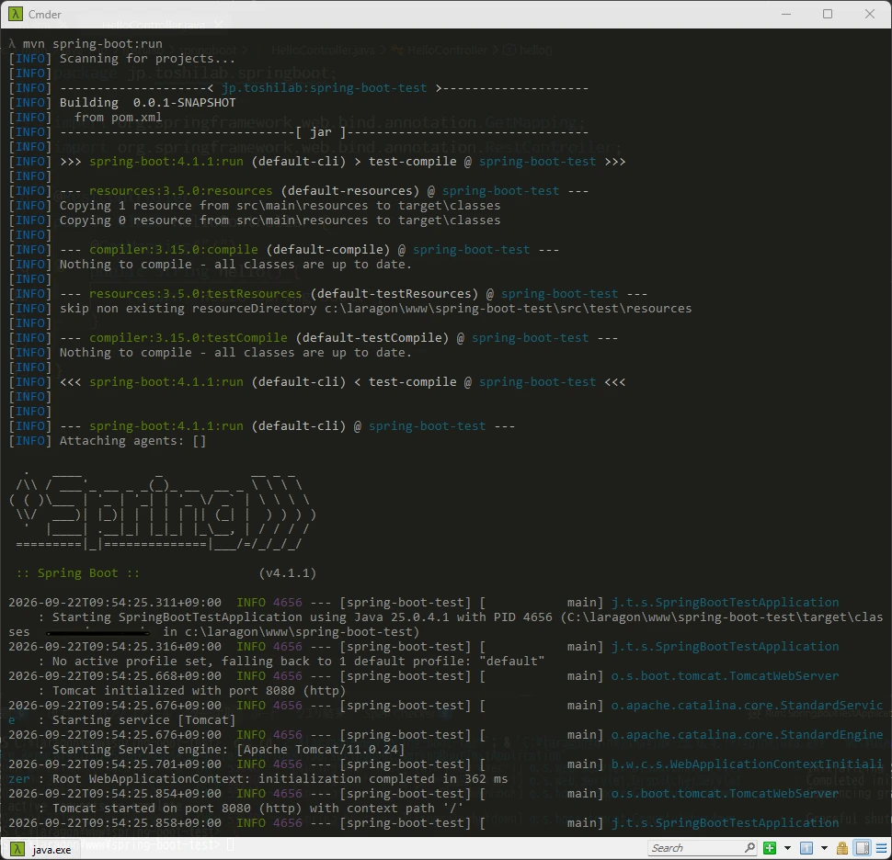Click 'jp.toshilab:spring-boot-test' project name
This screenshot has width=892, height=860.
(x=325, y=87)
